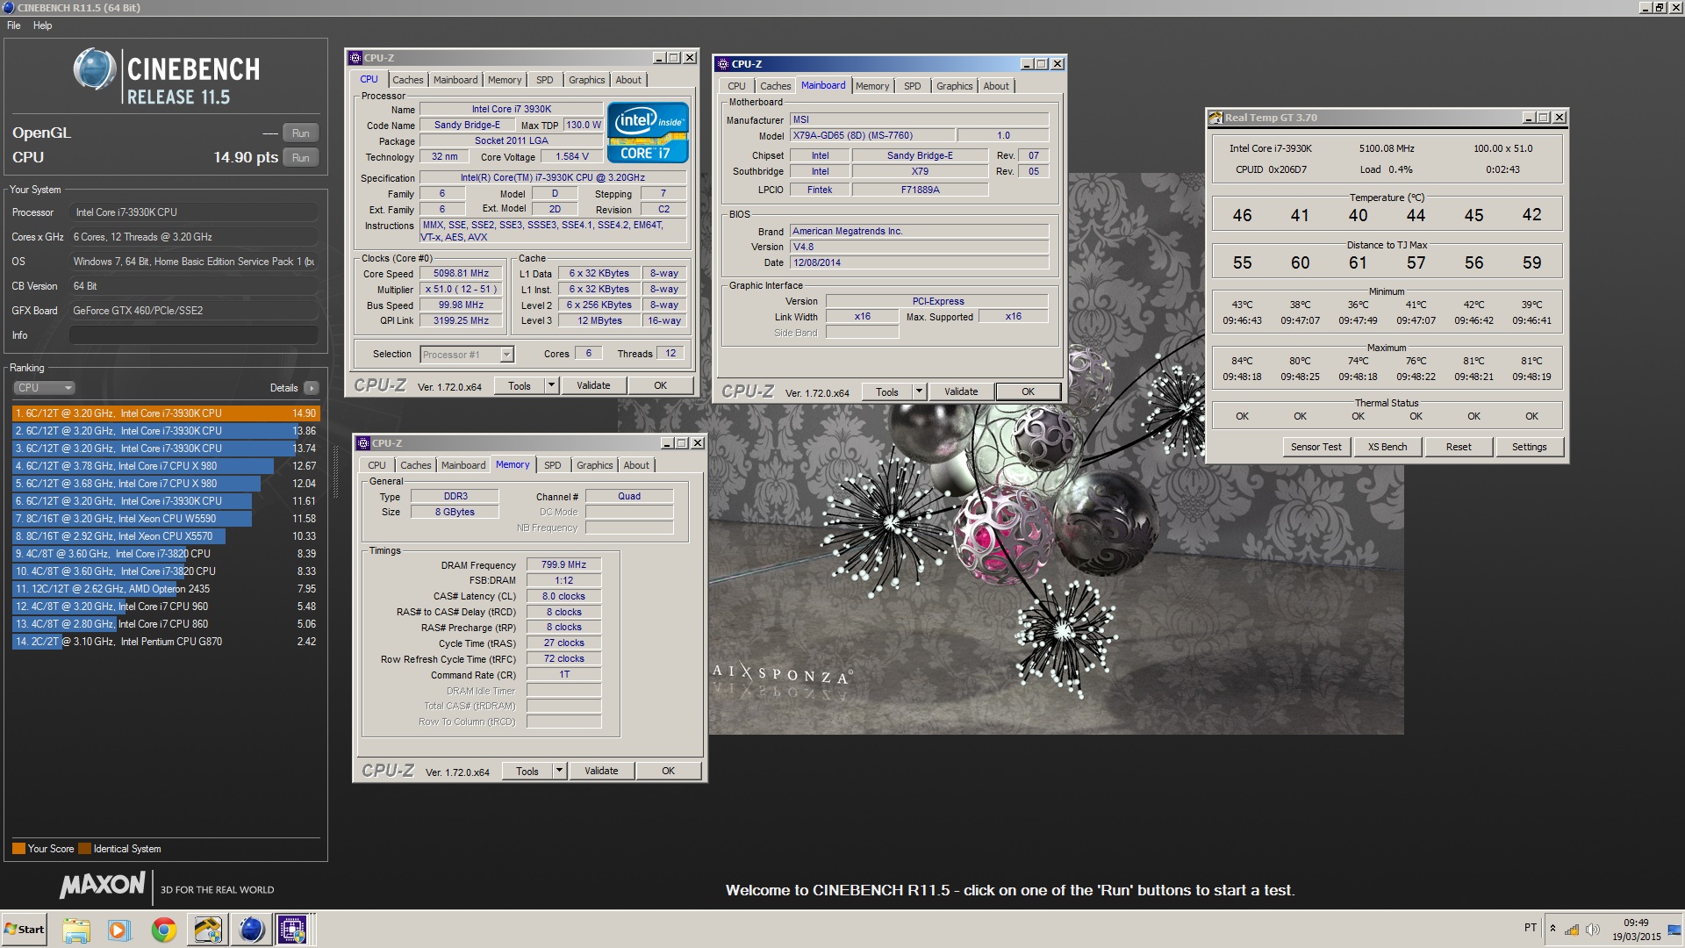This screenshot has width=1685, height=948.
Task: Click the network icon in system tray
Action: [x=1572, y=930]
